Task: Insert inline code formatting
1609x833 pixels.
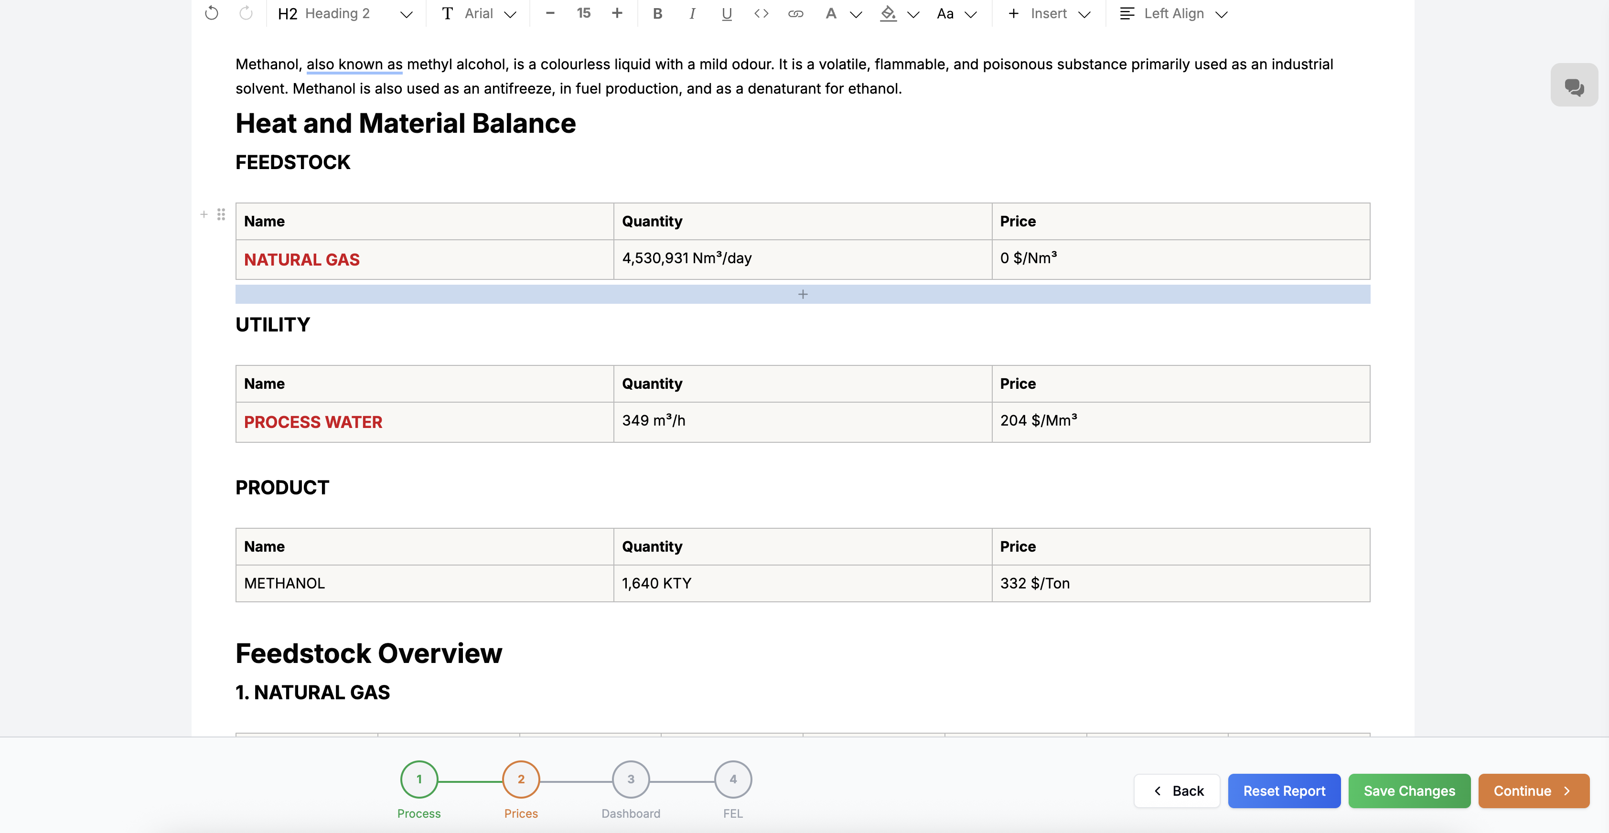Action: coord(761,13)
